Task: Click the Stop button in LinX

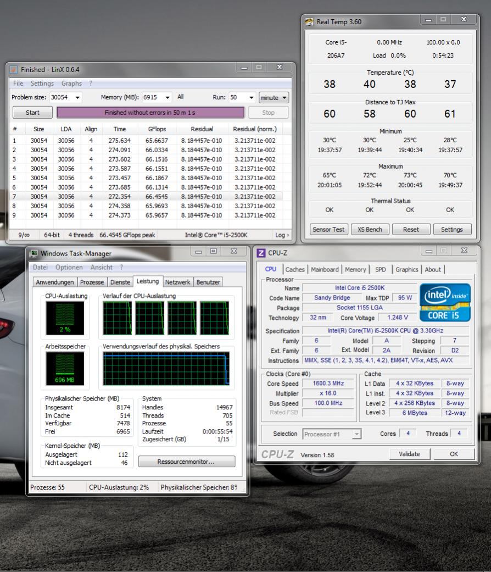Action: [268, 112]
